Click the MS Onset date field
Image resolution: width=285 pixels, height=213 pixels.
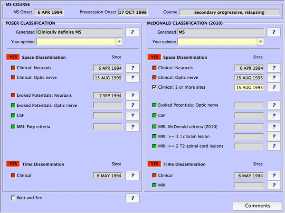click(49, 12)
